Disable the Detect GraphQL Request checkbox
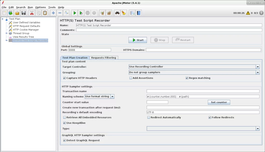The height and width of the screenshot is (152, 265). click(x=64, y=140)
